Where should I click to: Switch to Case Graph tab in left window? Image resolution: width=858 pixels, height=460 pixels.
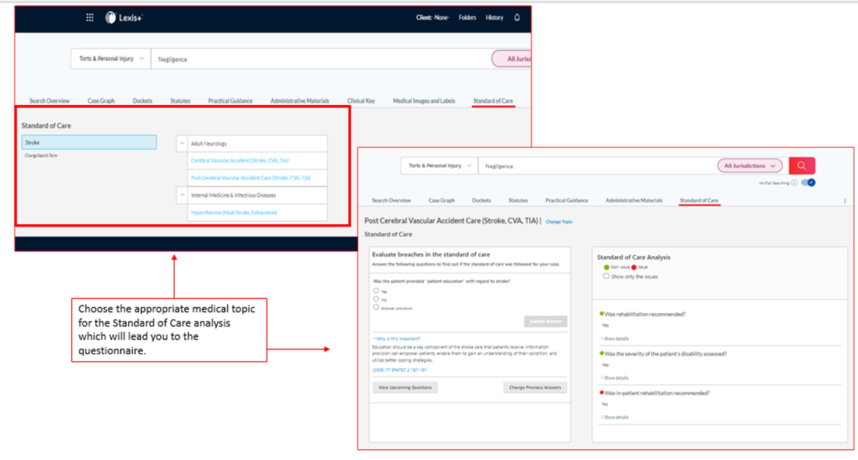point(101,101)
